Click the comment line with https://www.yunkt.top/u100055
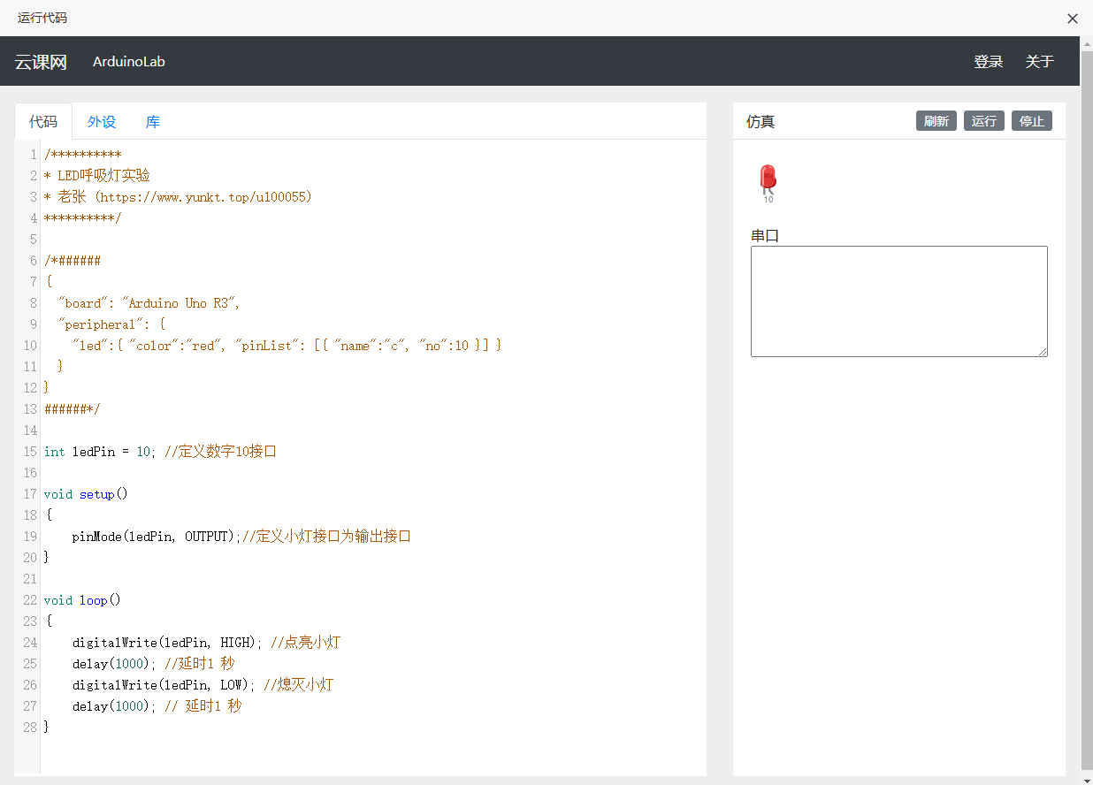 tap(178, 197)
